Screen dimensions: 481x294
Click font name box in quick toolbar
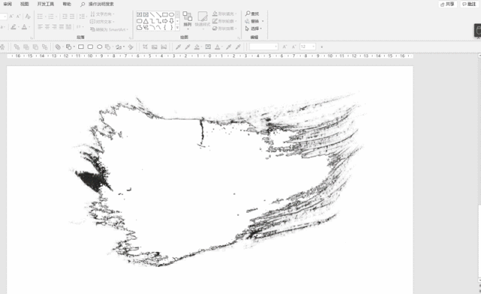pos(264,47)
